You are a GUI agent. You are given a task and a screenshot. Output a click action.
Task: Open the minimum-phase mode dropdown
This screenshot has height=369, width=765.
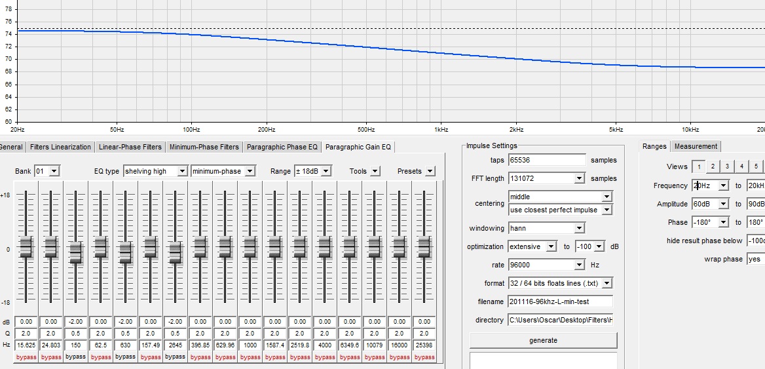250,171
